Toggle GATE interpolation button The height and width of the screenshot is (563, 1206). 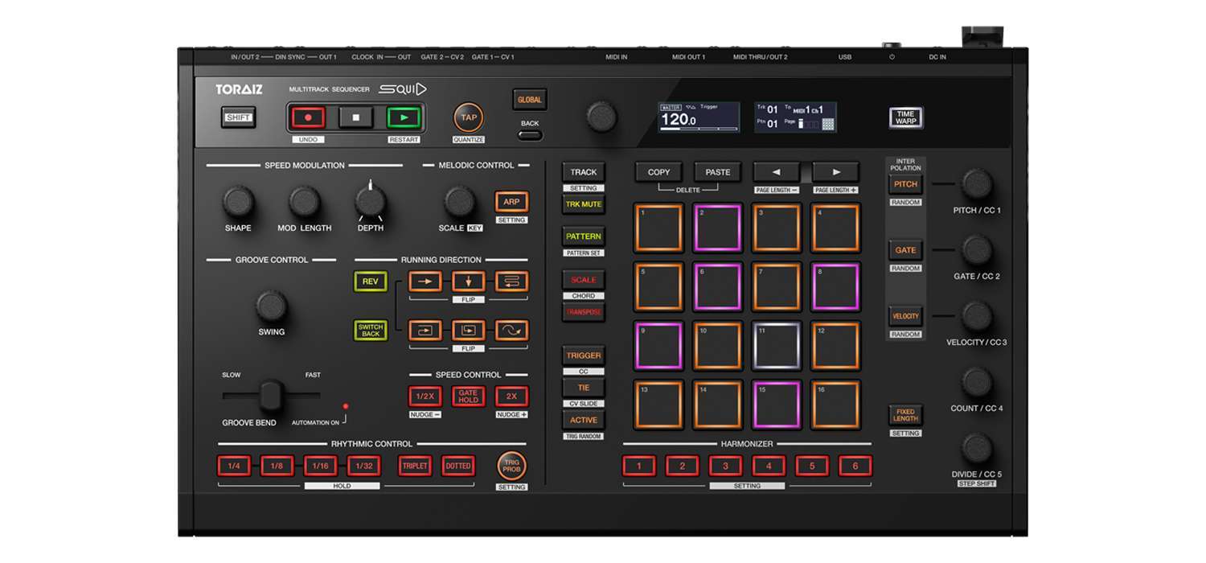point(905,250)
